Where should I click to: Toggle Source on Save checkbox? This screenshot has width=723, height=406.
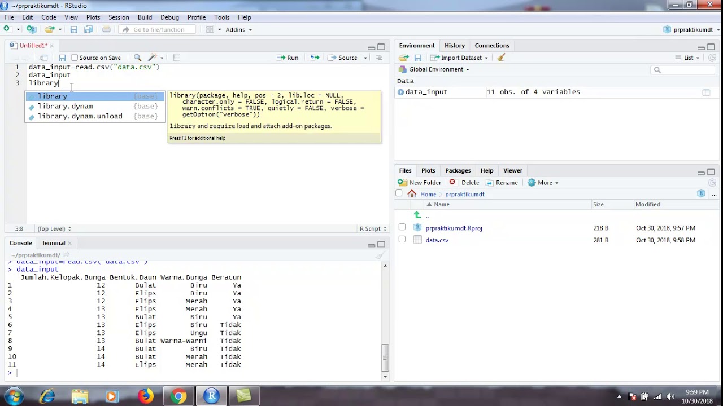pos(75,58)
